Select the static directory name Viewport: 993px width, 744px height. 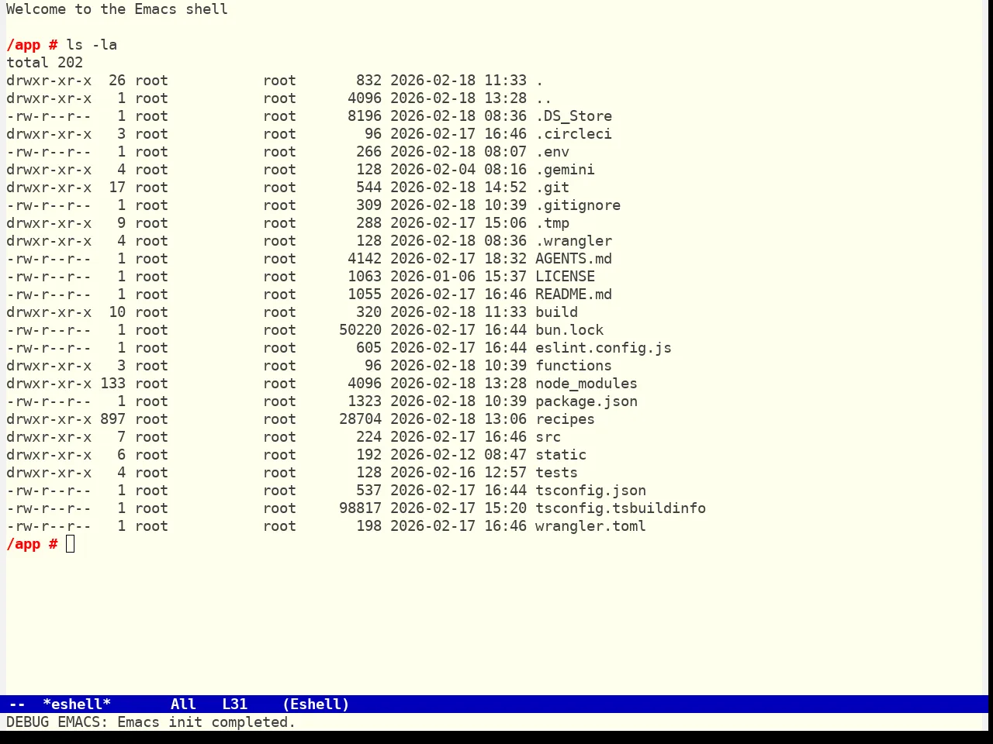[x=561, y=455]
